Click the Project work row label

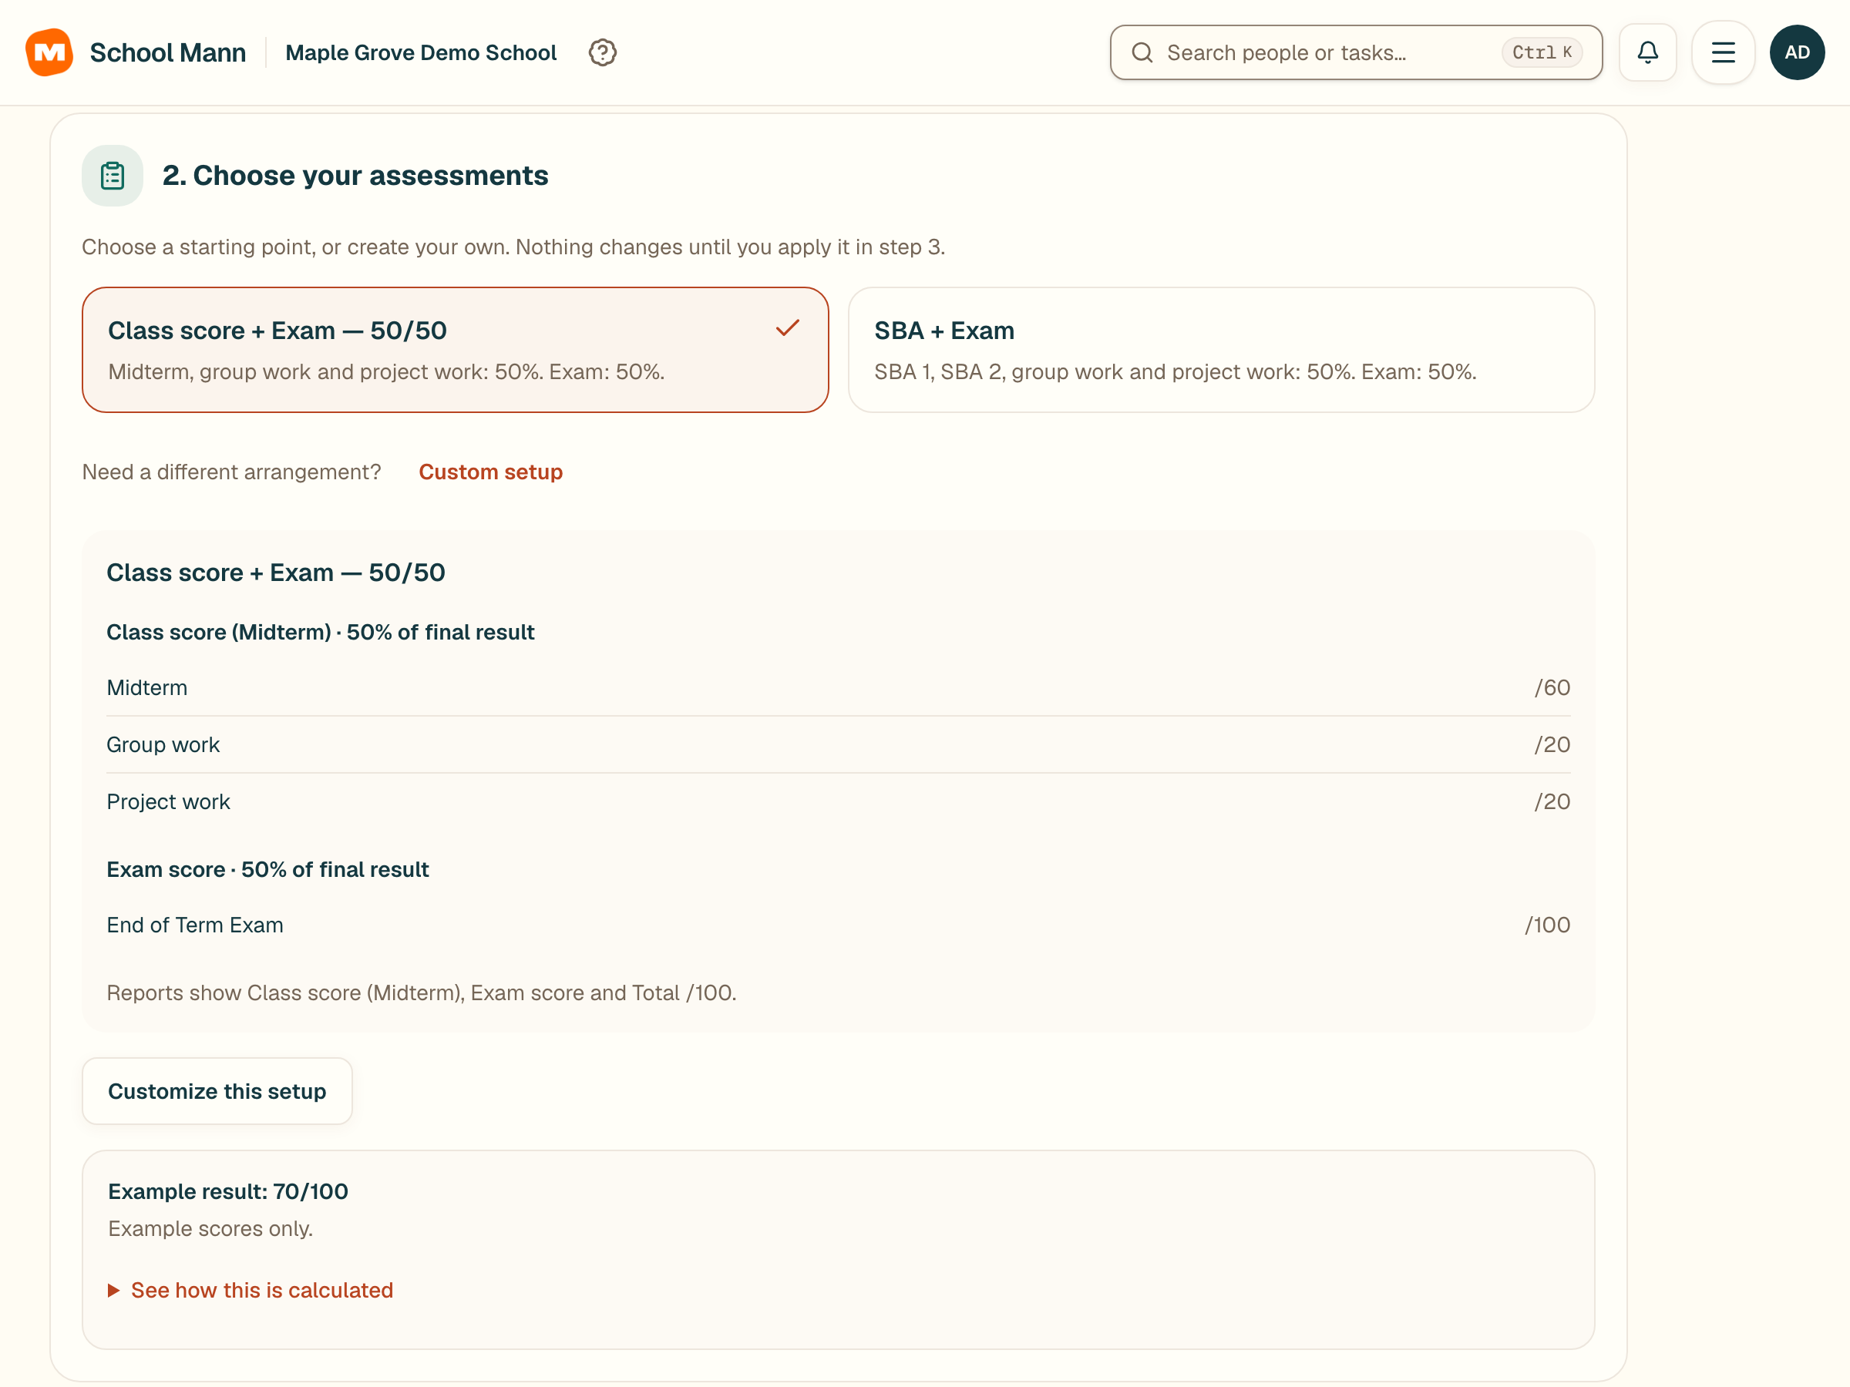coord(168,802)
